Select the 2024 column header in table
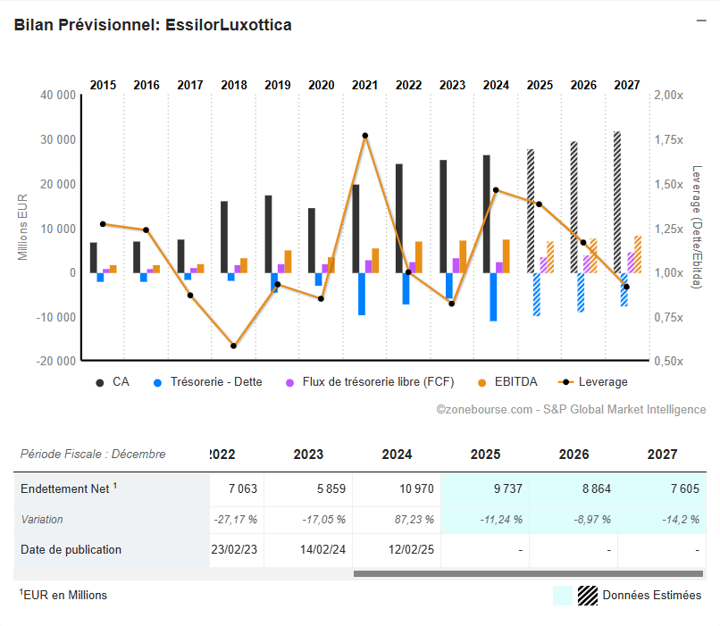The height and width of the screenshot is (626, 720). click(x=397, y=454)
